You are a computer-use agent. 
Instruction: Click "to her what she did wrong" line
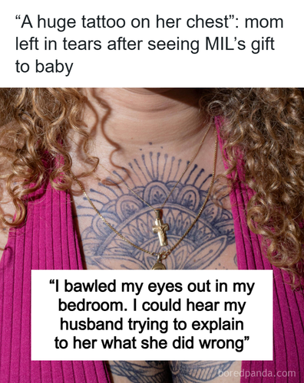(x=152, y=343)
